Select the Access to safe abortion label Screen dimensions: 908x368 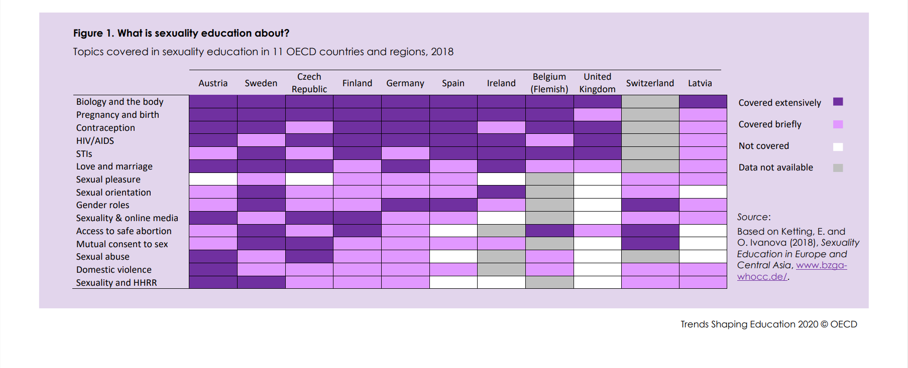pos(124,231)
